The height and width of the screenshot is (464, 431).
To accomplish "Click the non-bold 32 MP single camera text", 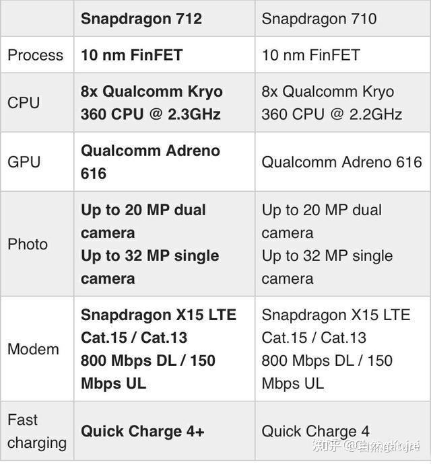I will pos(327,267).
